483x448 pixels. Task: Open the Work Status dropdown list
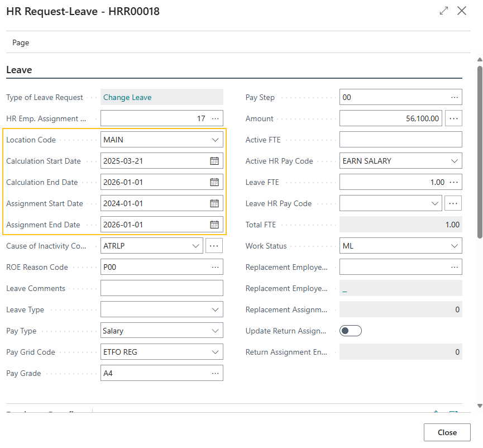tap(454, 245)
